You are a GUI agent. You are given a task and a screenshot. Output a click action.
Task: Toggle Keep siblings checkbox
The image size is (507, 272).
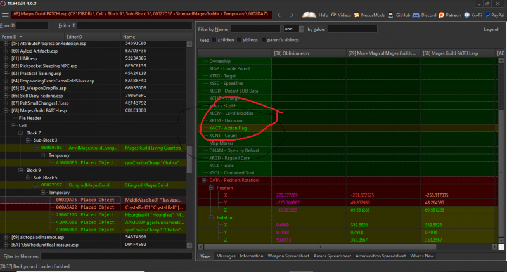(x=239, y=40)
